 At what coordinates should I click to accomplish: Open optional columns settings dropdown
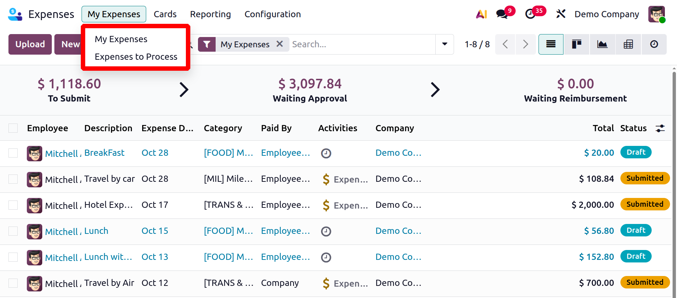coord(660,128)
